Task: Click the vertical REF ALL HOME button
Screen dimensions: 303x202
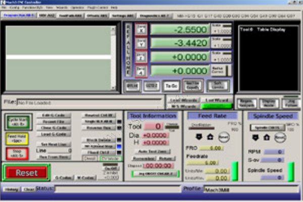Action: pos(128,50)
